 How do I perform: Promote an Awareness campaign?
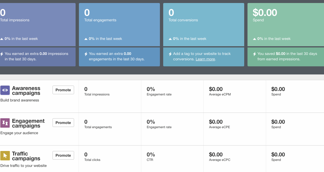(63, 90)
